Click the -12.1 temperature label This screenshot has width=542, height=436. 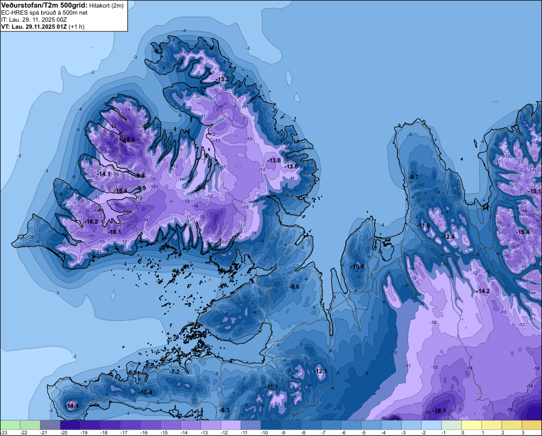pyautogui.click(x=320, y=371)
